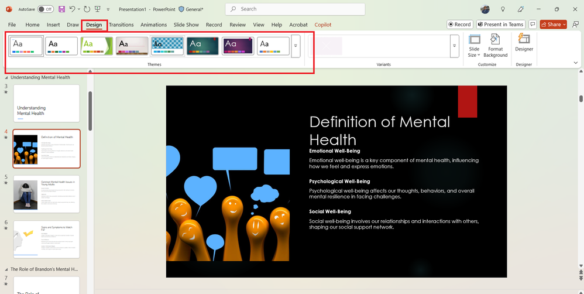Click the red Share button
Viewport: 584px width, 294px height.
pyautogui.click(x=554, y=24)
